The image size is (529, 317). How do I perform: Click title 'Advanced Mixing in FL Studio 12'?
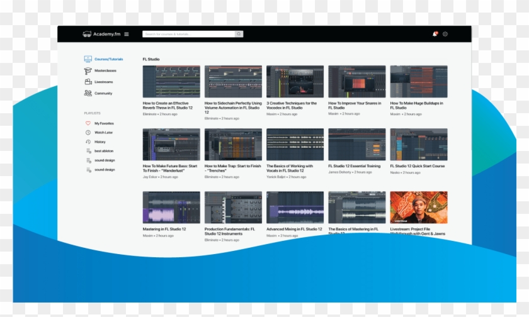(x=294, y=229)
